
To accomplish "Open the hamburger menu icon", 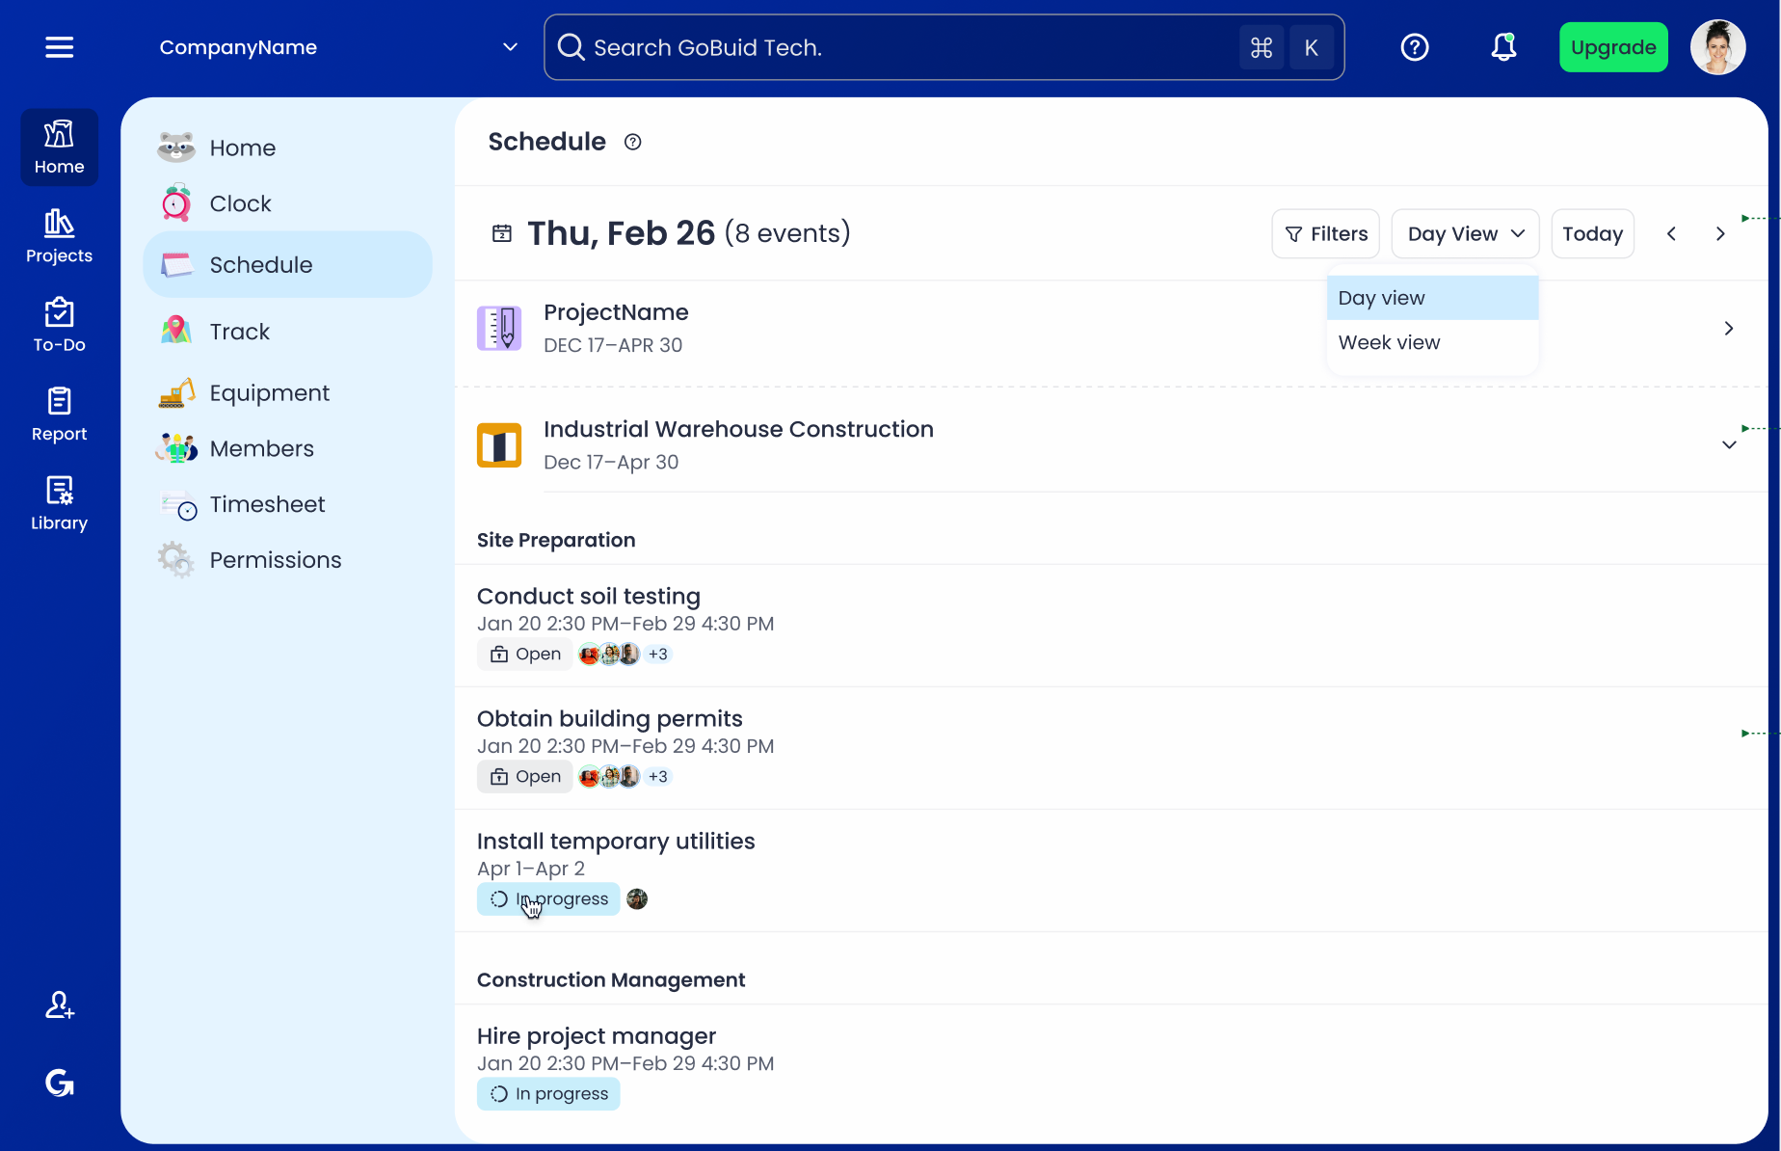I will pos(59,47).
